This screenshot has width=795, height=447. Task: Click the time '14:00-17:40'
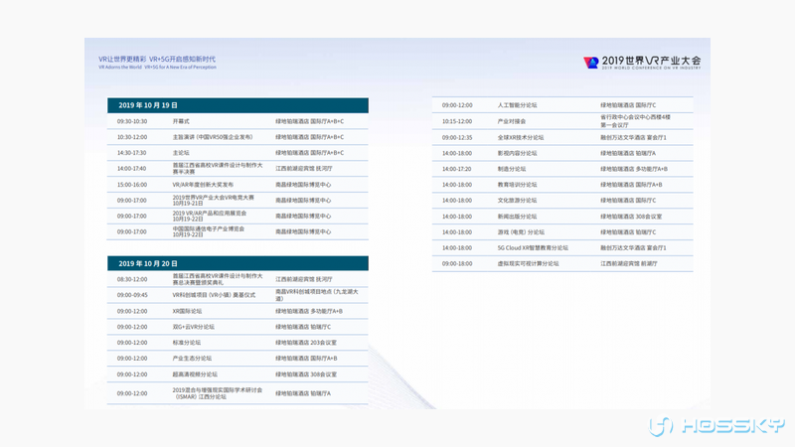click(132, 169)
